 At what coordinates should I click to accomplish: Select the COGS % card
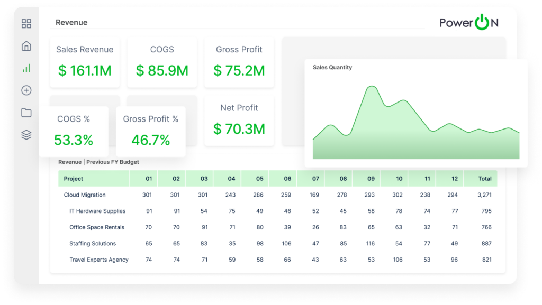75,130
